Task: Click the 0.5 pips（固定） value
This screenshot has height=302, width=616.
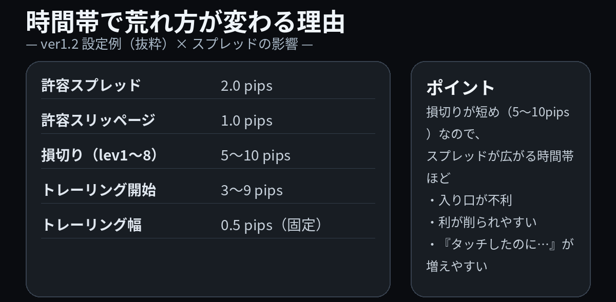Action: pos(273,225)
